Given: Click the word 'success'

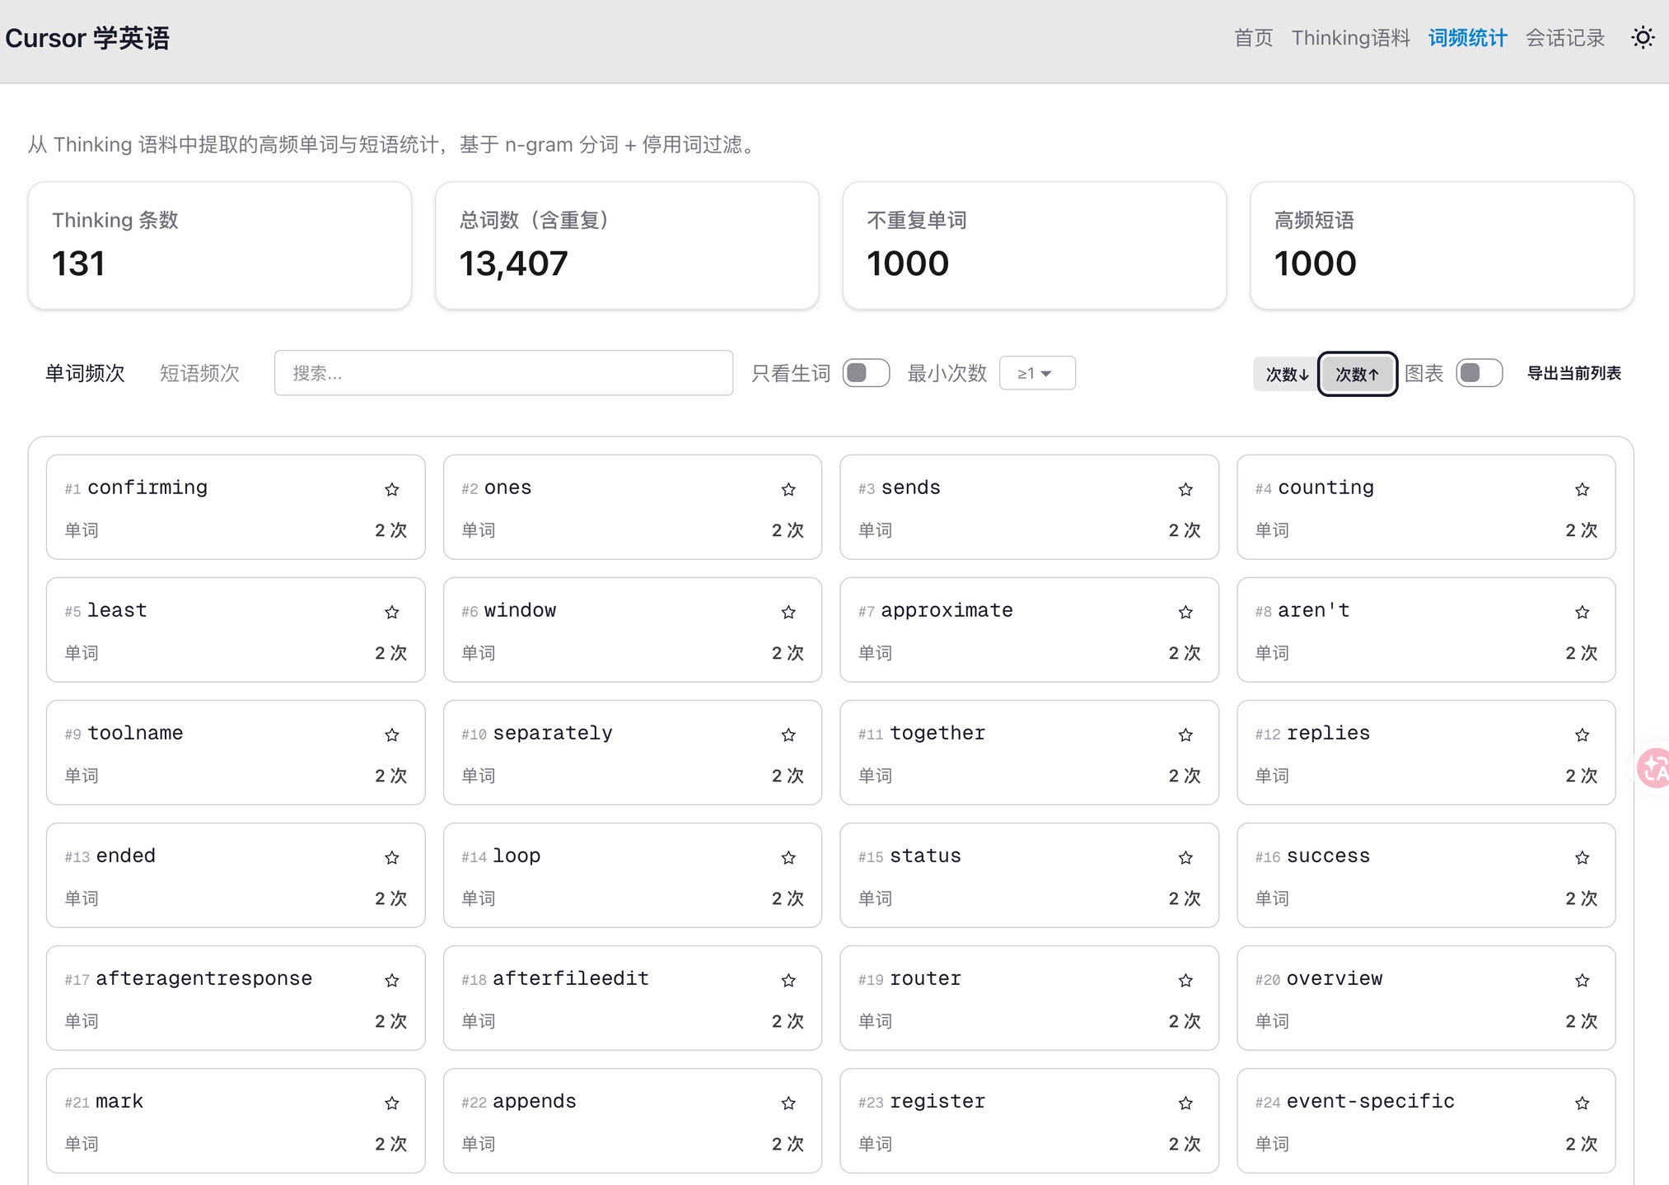Looking at the screenshot, I should tap(1328, 856).
